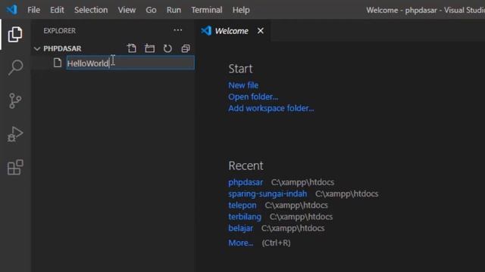
Task: Click the Open folder... link
Action: tap(253, 97)
